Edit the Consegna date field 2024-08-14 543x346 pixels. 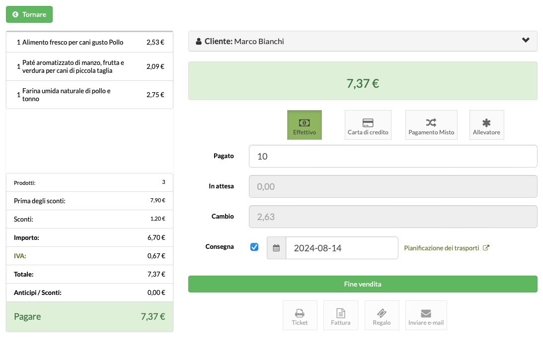point(342,248)
